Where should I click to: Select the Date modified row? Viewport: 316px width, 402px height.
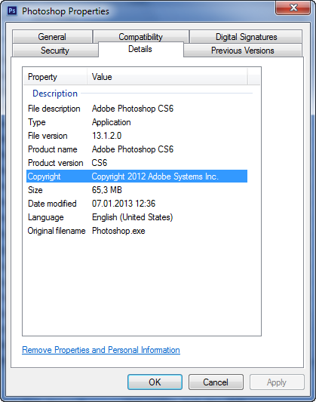(x=137, y=204)
